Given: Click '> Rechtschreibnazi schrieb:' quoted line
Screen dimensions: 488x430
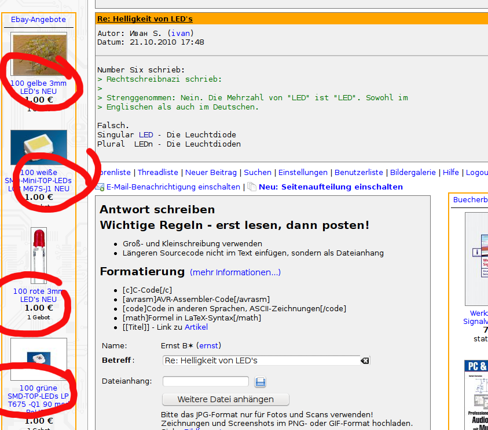Looking at the screenshot, I should (160, 79).
